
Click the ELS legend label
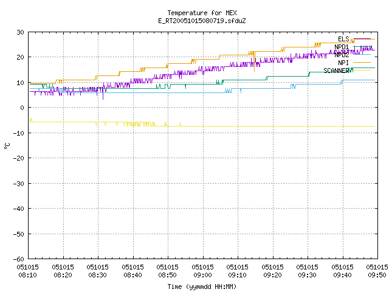point(343,39)
